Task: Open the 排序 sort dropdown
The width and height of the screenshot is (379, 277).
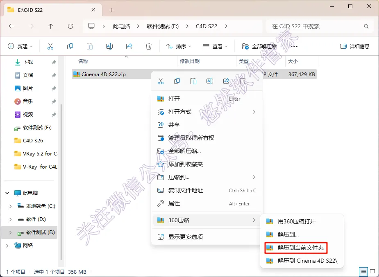Action: [179, 46]
